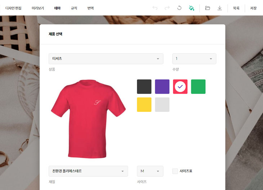Select the light gray color swatch

tap(162, 105)
